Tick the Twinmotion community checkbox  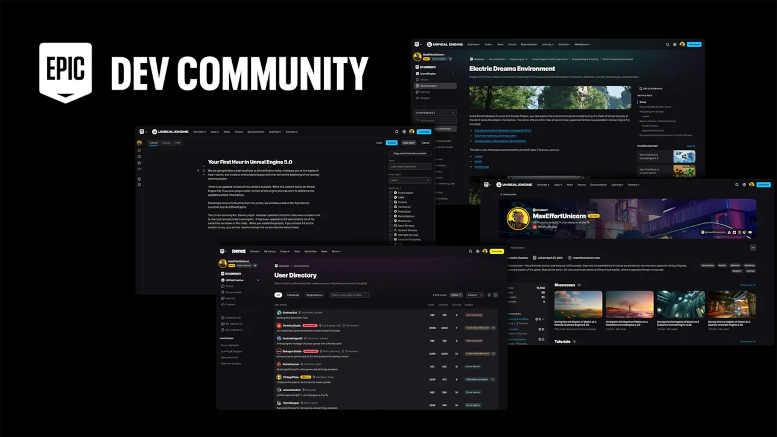(x=391, y=207)
